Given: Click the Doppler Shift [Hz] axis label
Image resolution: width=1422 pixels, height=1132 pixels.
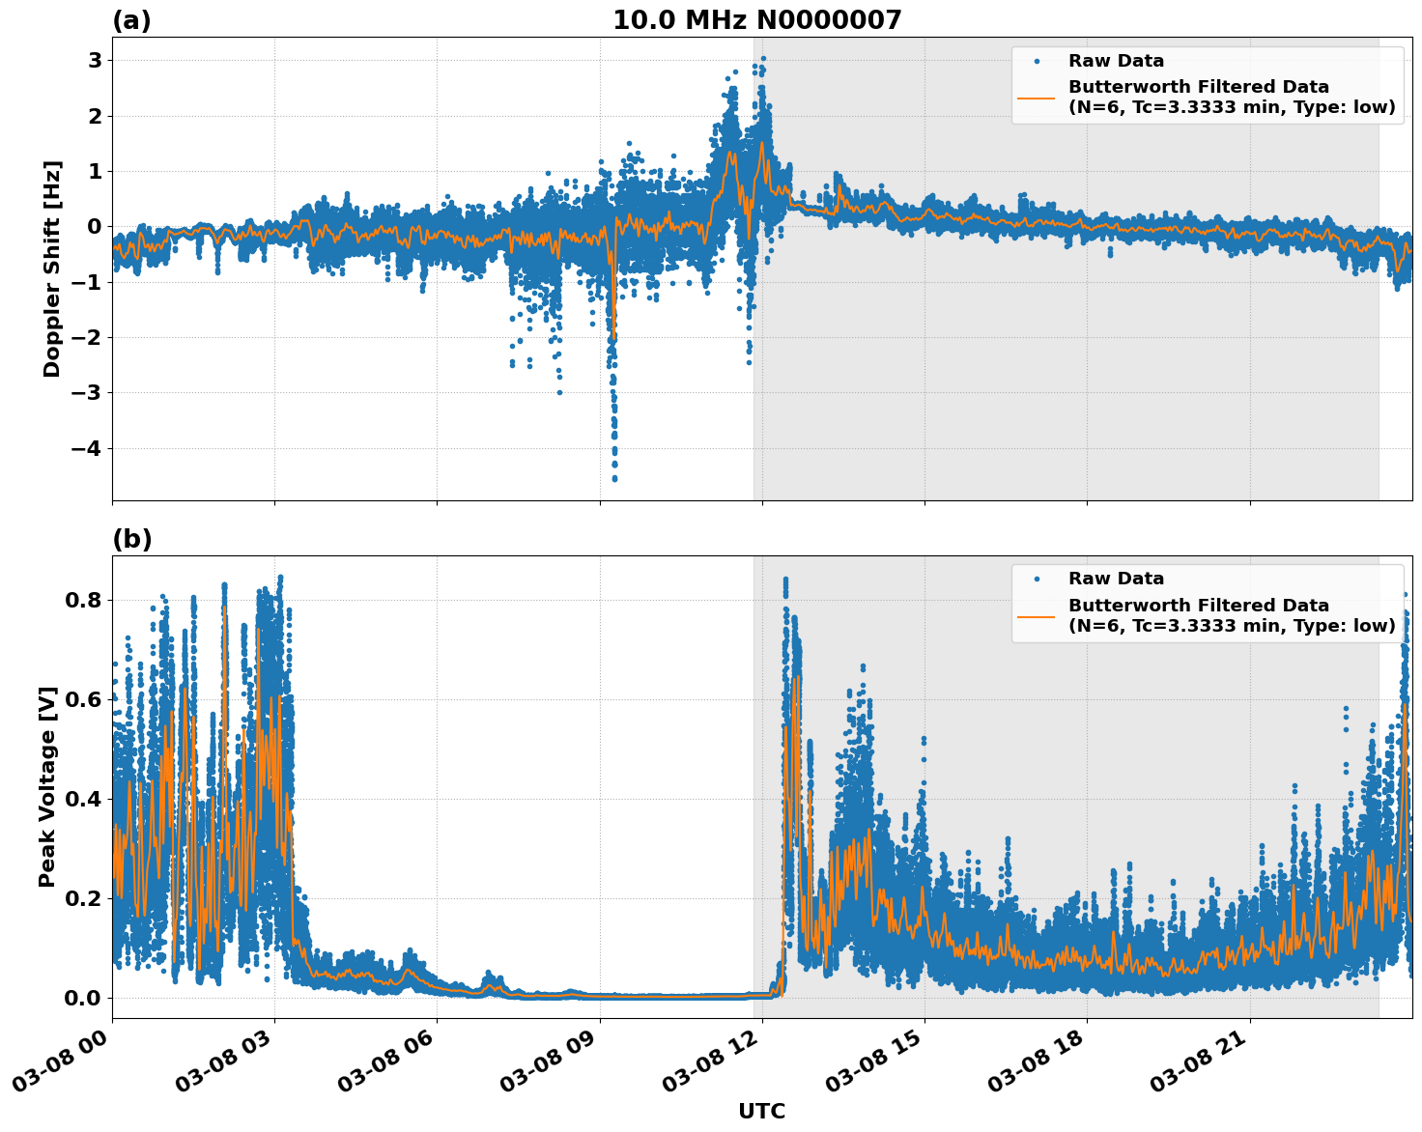Looking at the screenshot, I should coord(53,253).
